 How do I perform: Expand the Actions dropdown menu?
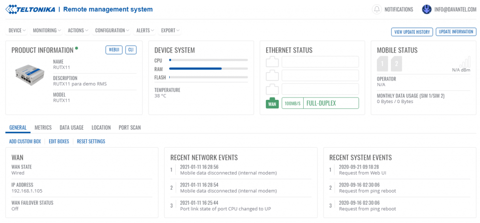tap(78, 30)
